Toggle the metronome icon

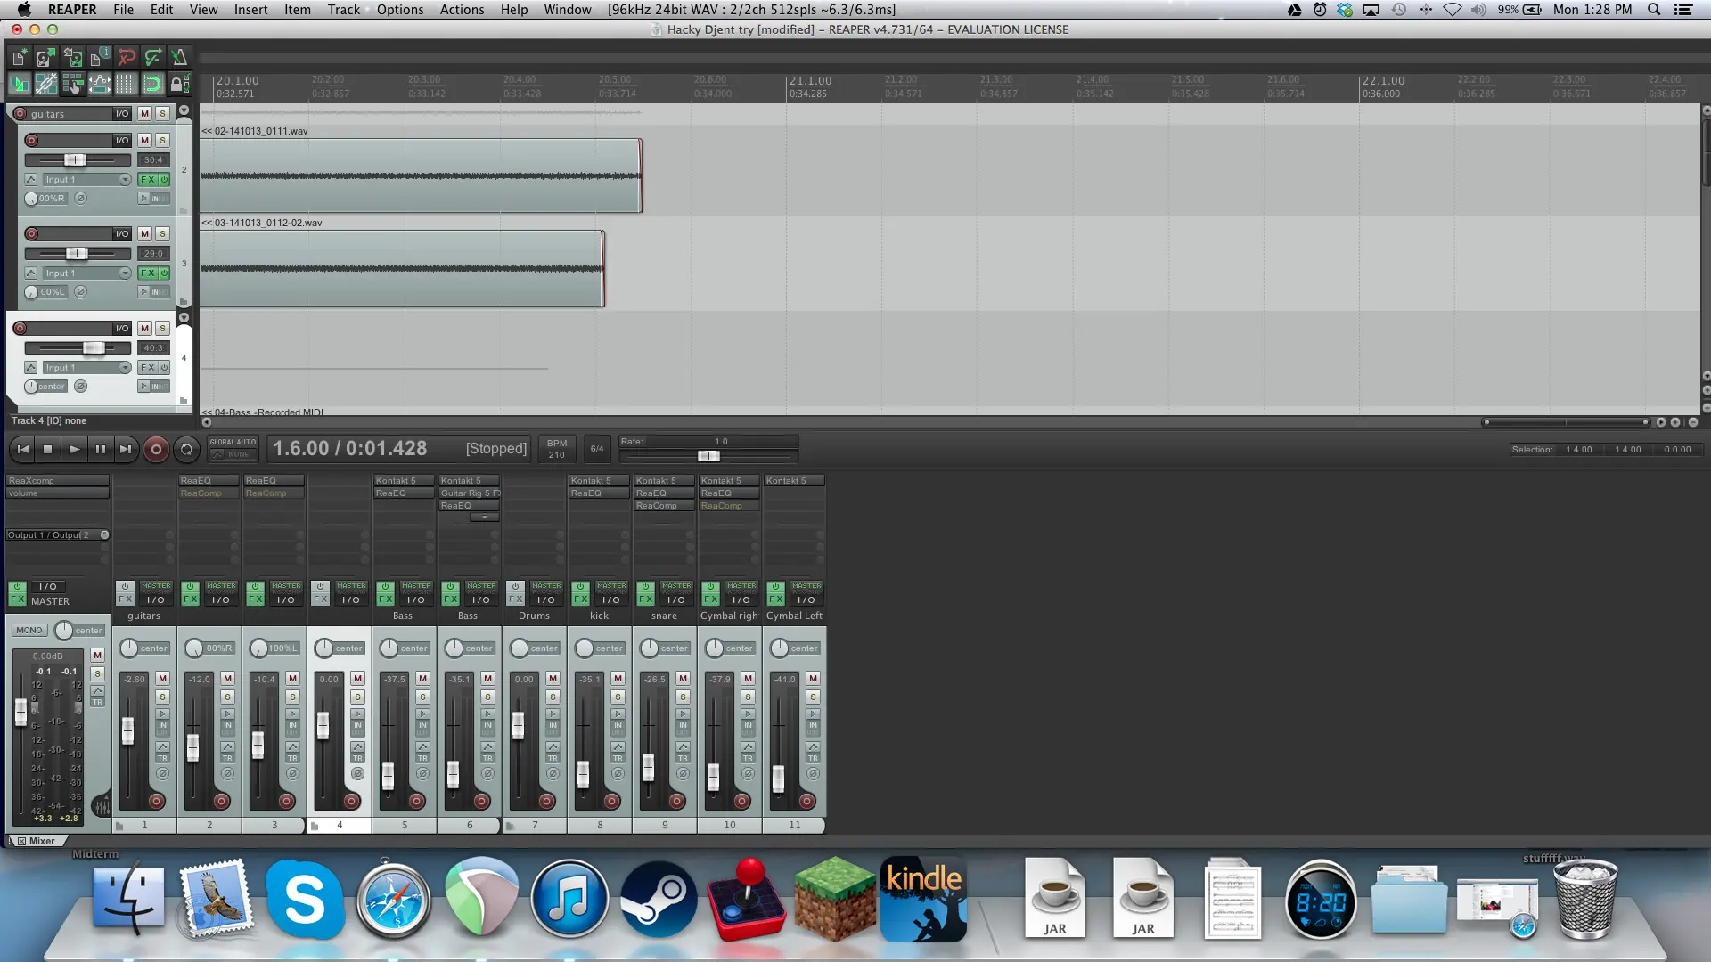(179, 58)
